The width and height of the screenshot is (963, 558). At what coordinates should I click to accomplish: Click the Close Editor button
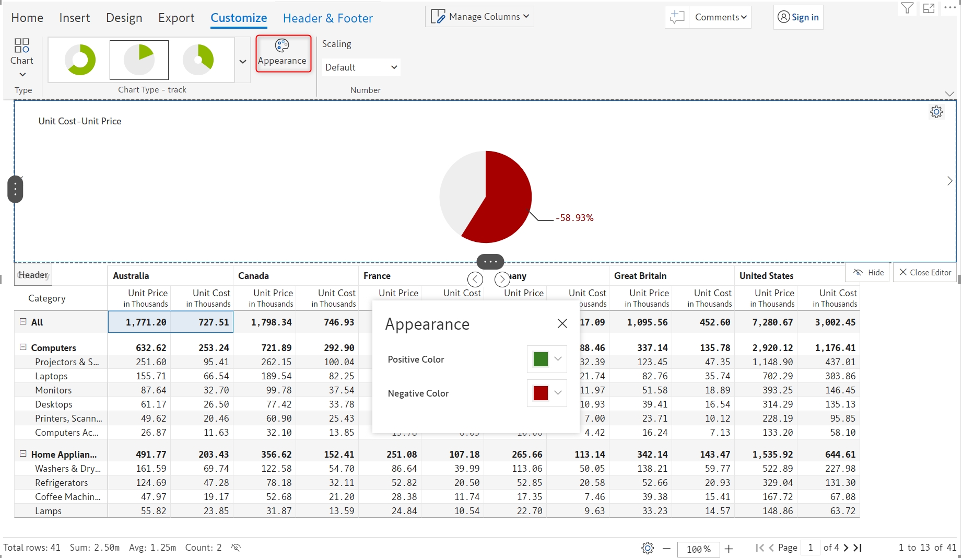[x=925, y=272]
